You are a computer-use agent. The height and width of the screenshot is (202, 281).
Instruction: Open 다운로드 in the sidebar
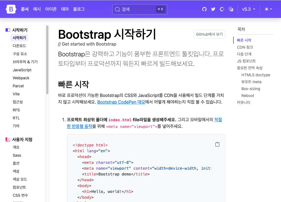point(19,46)
